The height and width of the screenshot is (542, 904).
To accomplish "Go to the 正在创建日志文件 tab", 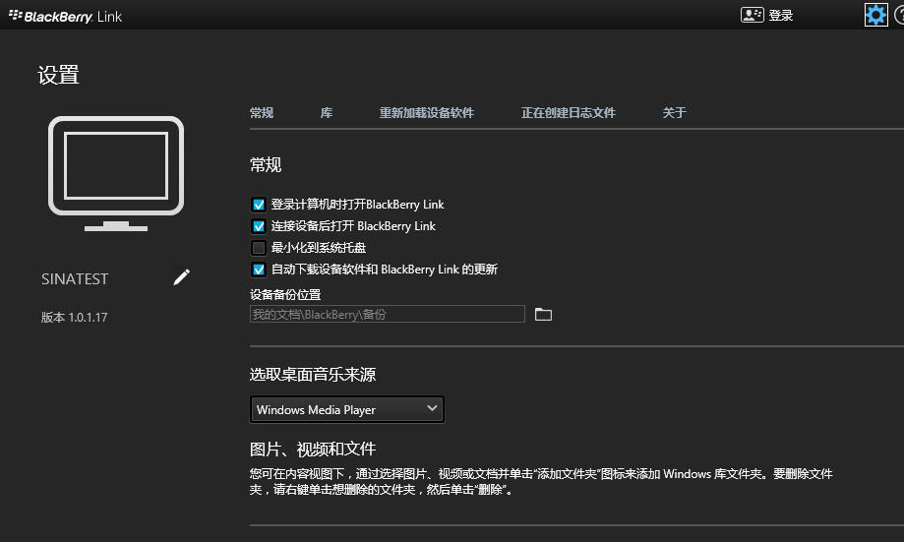I will click(569, 112).
